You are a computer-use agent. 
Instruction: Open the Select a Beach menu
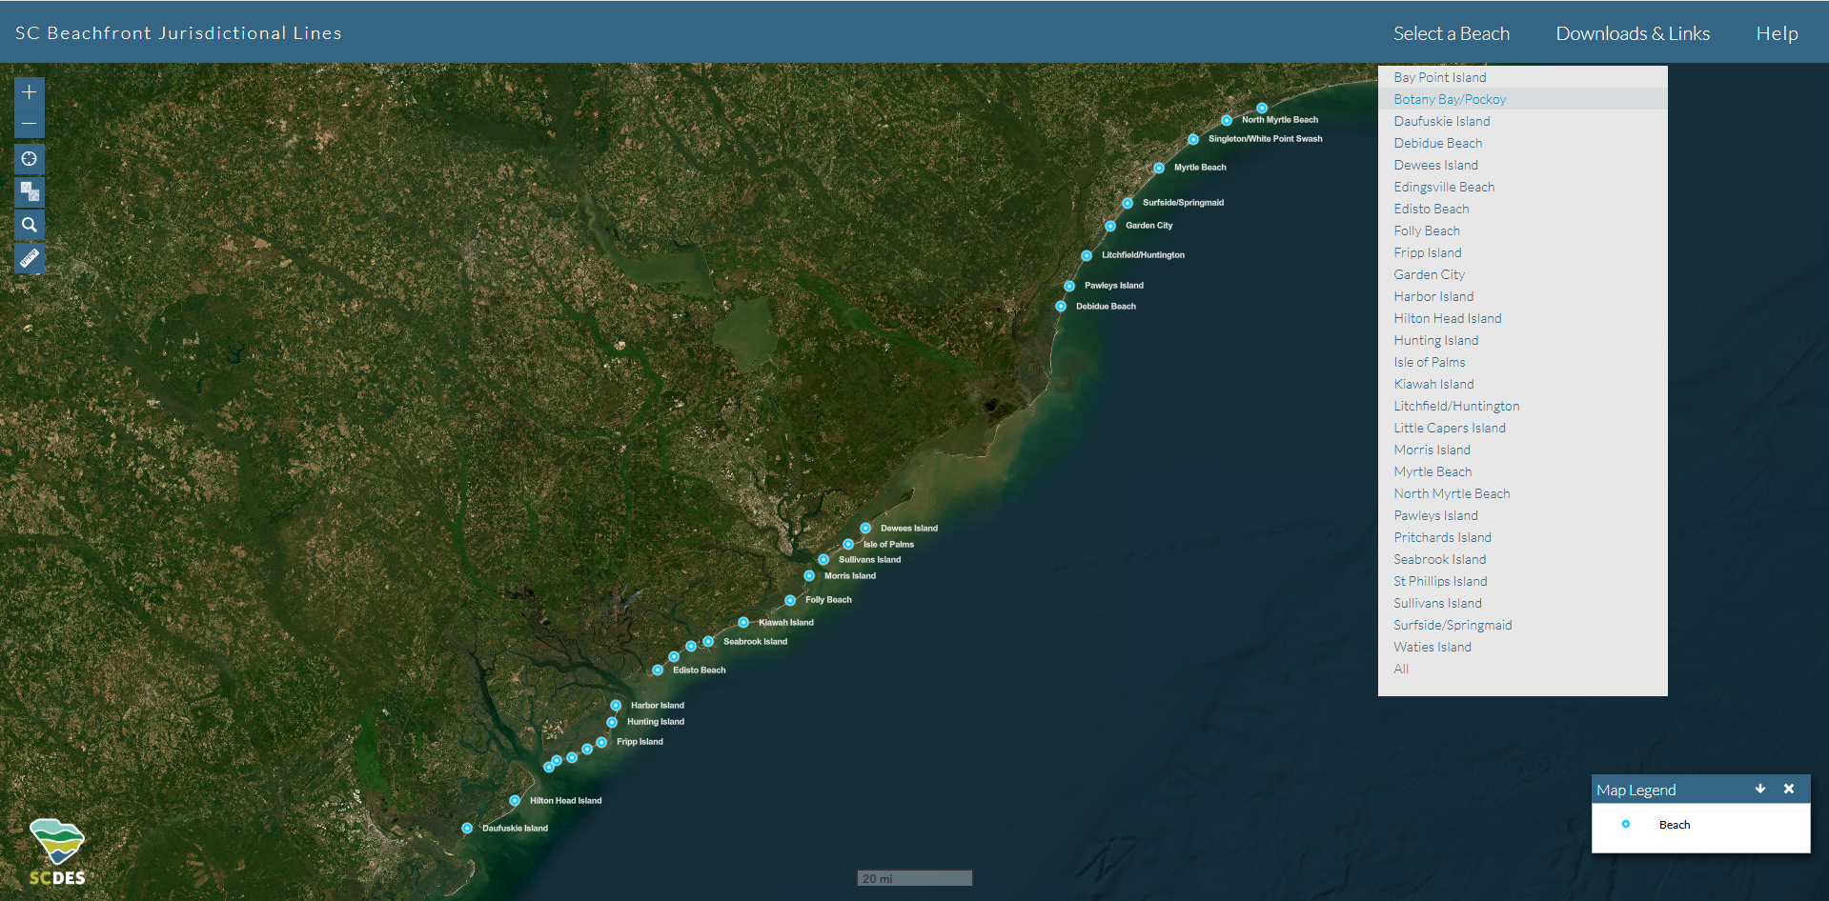coord(1451,33)
